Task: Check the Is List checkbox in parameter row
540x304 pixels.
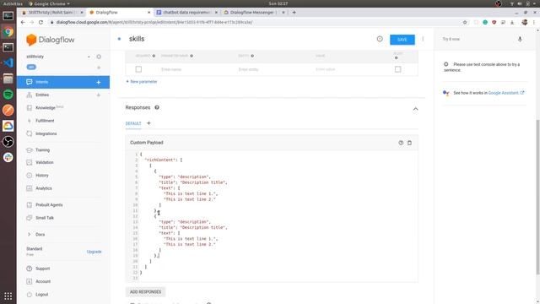Action: tap(397, 69)
